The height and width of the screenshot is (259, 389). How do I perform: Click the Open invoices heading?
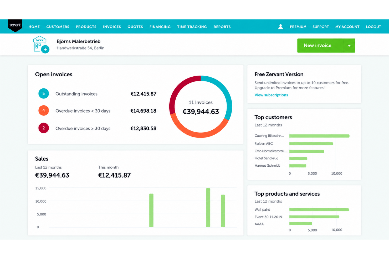pos(54,75)
